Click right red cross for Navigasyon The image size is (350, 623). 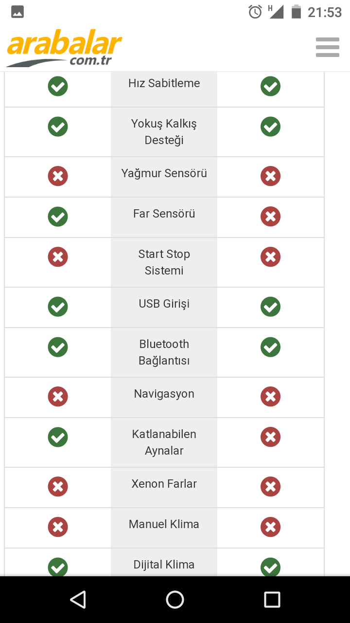[270, 397]
